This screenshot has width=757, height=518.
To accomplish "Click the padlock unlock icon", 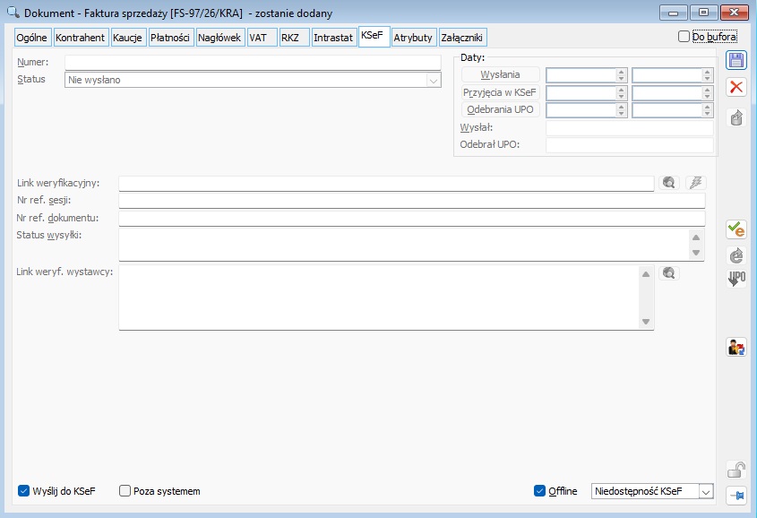I will coord(736,470).
